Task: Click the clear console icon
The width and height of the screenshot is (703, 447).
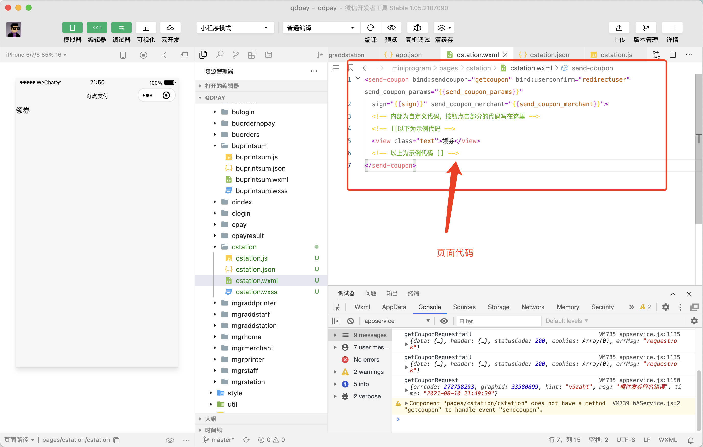Action: click(x=350, y=321)
